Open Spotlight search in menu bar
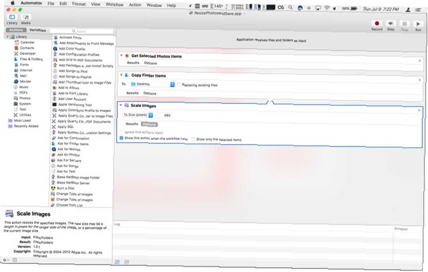 (x=291, y=8)
